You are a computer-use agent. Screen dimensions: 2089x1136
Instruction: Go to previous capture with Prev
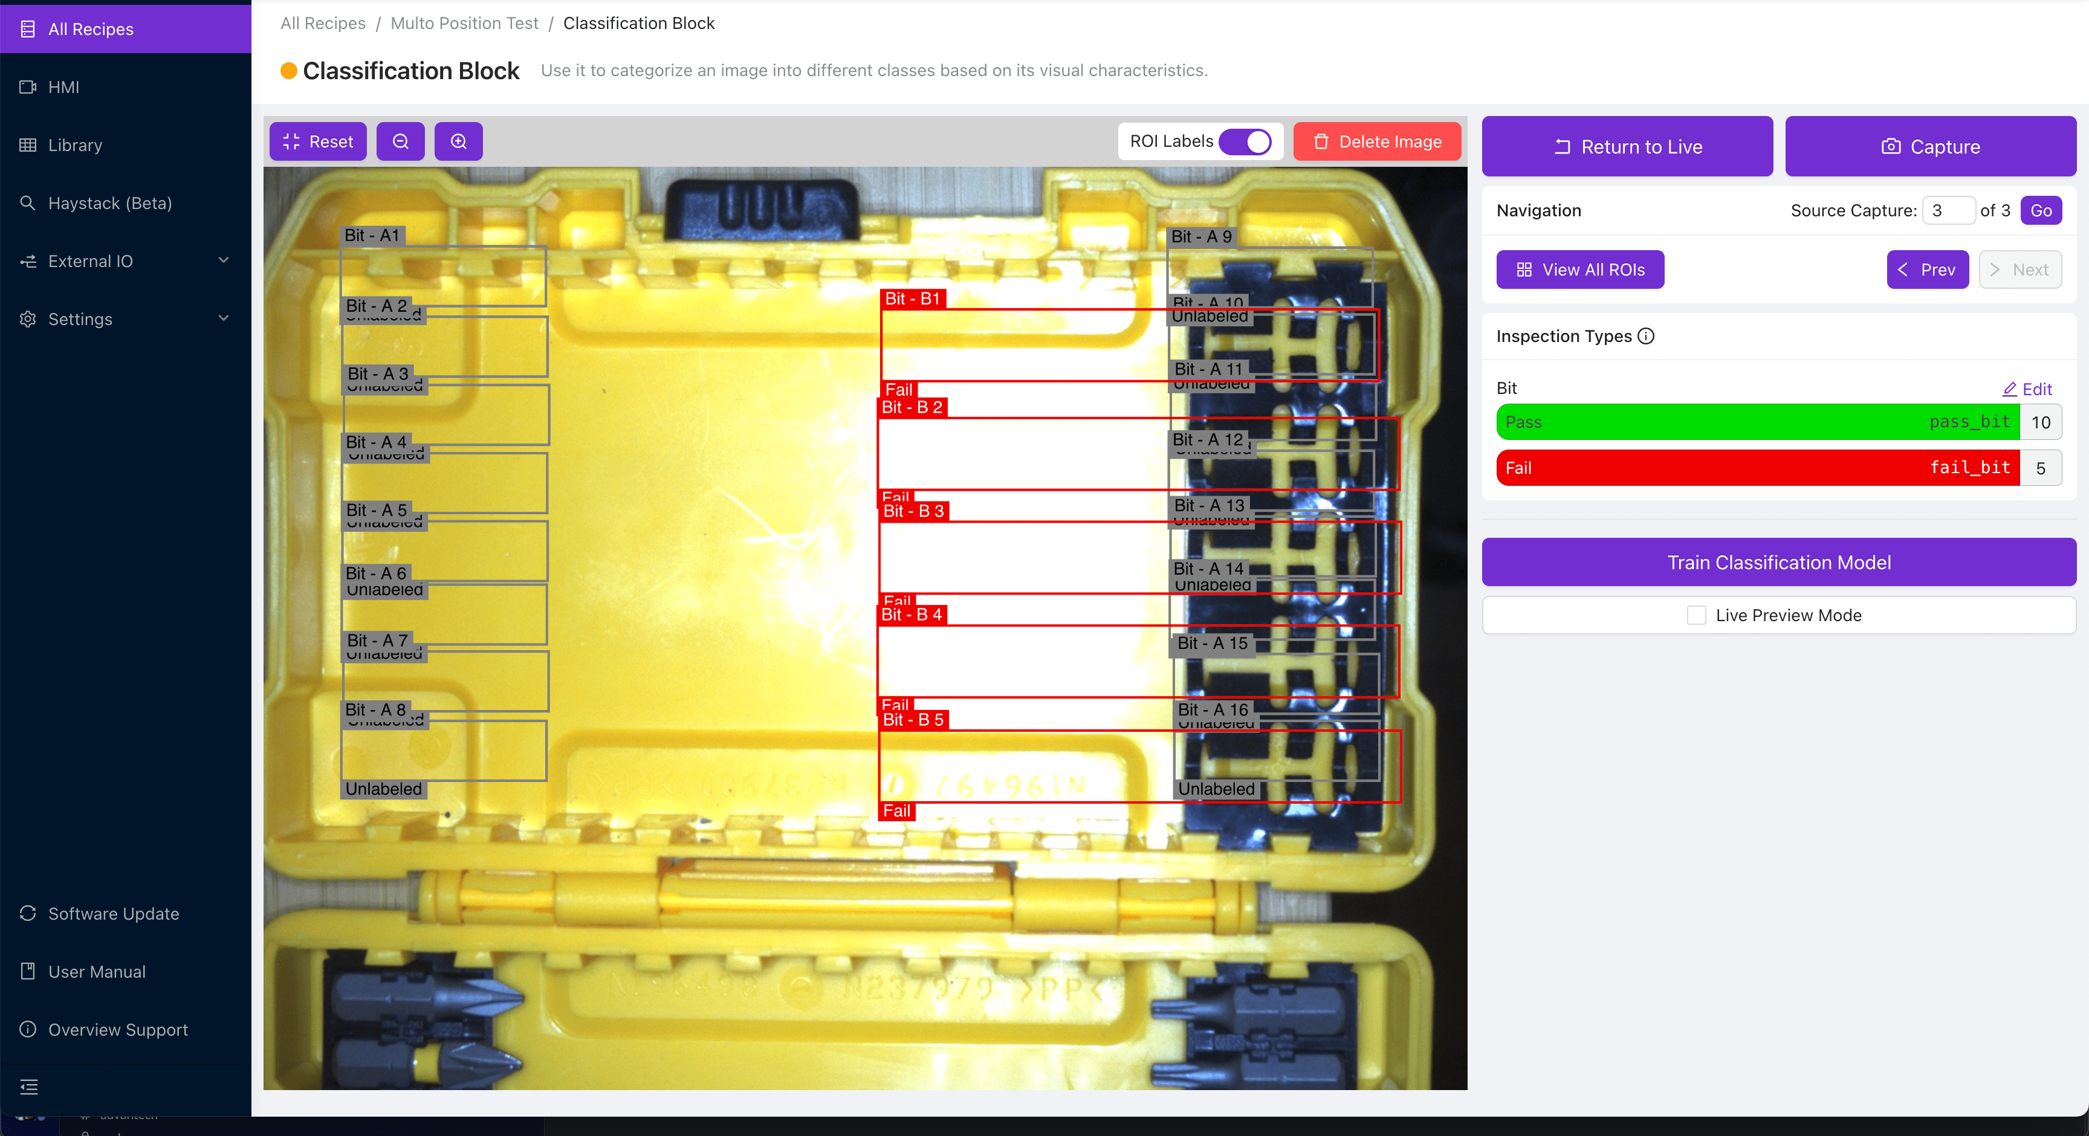1927,270
